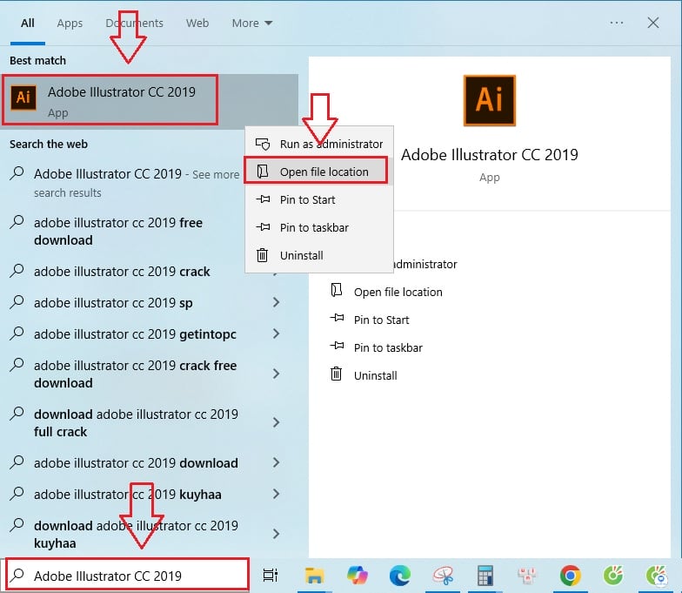Image resolution: width=682 pixels, height=593 pixels.
Task: Click the large Ai logo in the preview pane
Action: pyautogui.click(x=489, y=101)
